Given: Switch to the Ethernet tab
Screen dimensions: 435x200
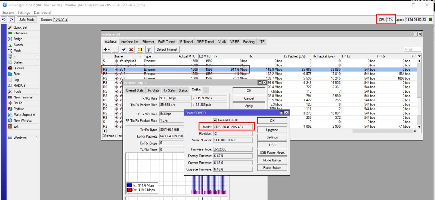Looking at the screenshot, I should [x=148, y=42].
